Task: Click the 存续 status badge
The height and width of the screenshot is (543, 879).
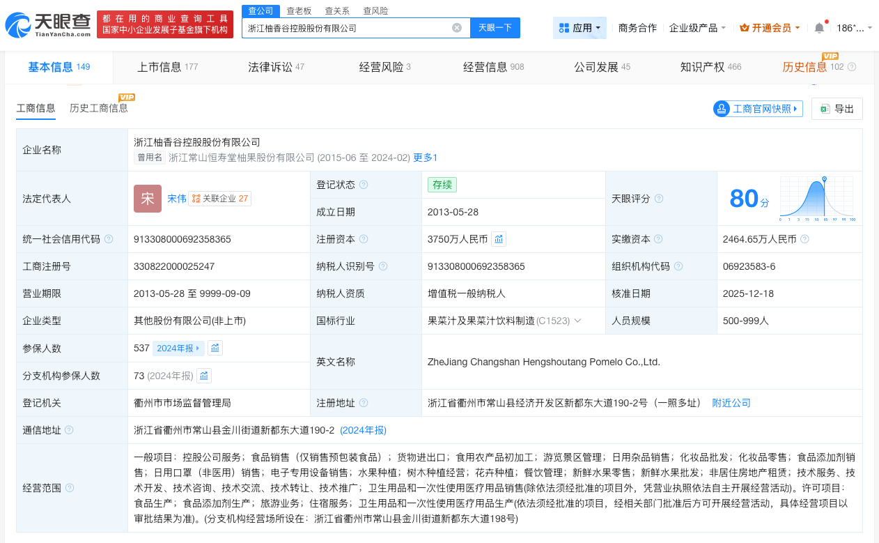Action: pyautogui.click(x=442, y=185)
